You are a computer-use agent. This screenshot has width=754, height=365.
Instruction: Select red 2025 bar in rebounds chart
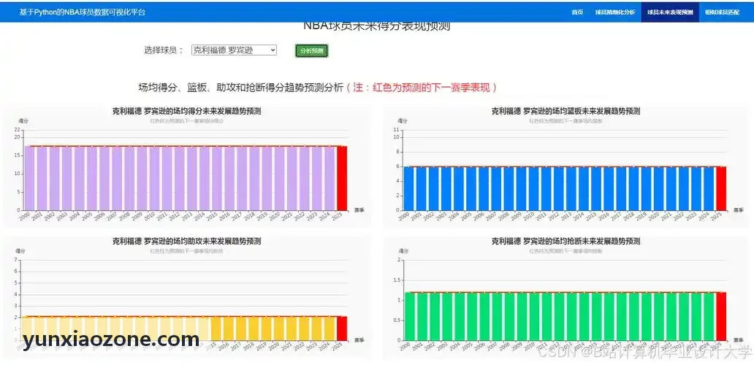(x=721, y=188)
